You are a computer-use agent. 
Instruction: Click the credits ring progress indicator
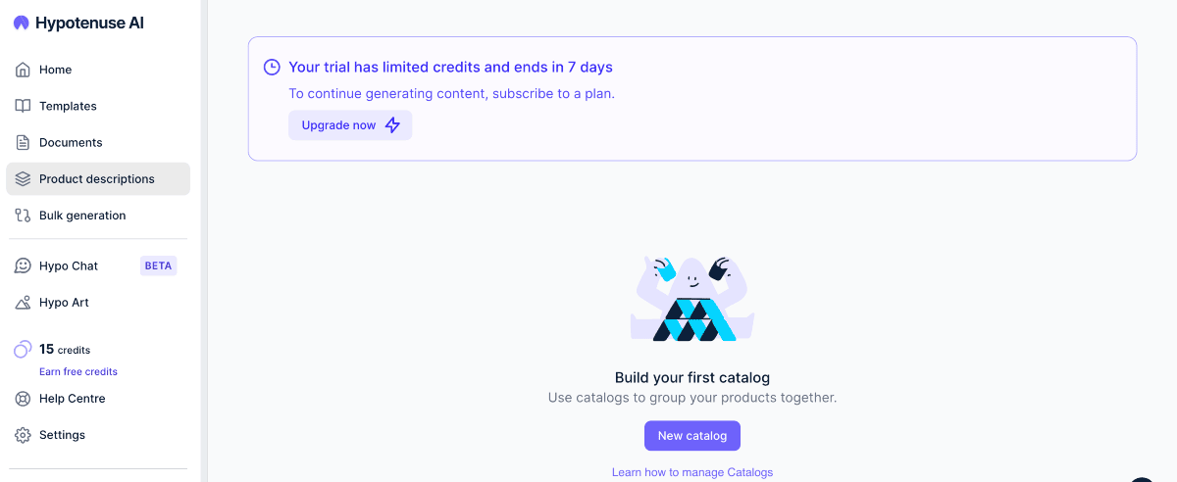point(23,350)
